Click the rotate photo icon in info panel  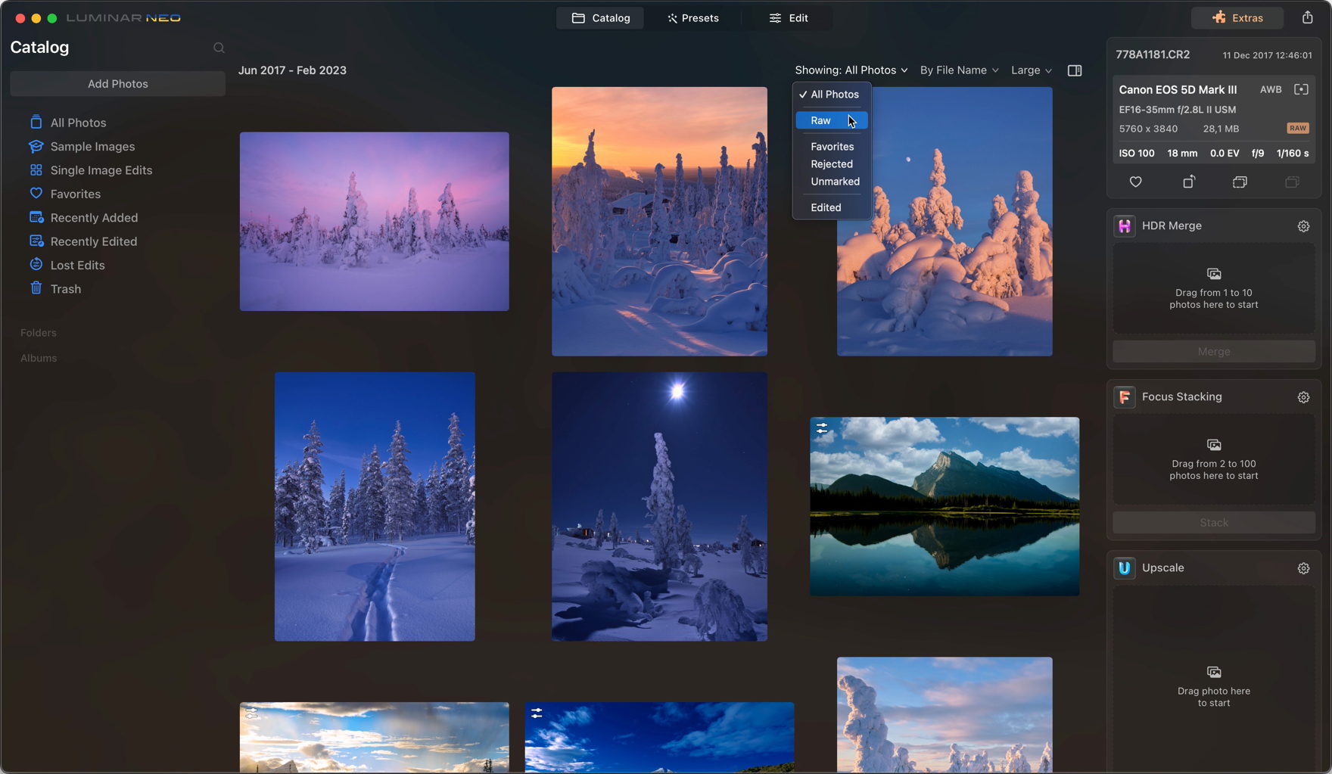point(1188,182)
